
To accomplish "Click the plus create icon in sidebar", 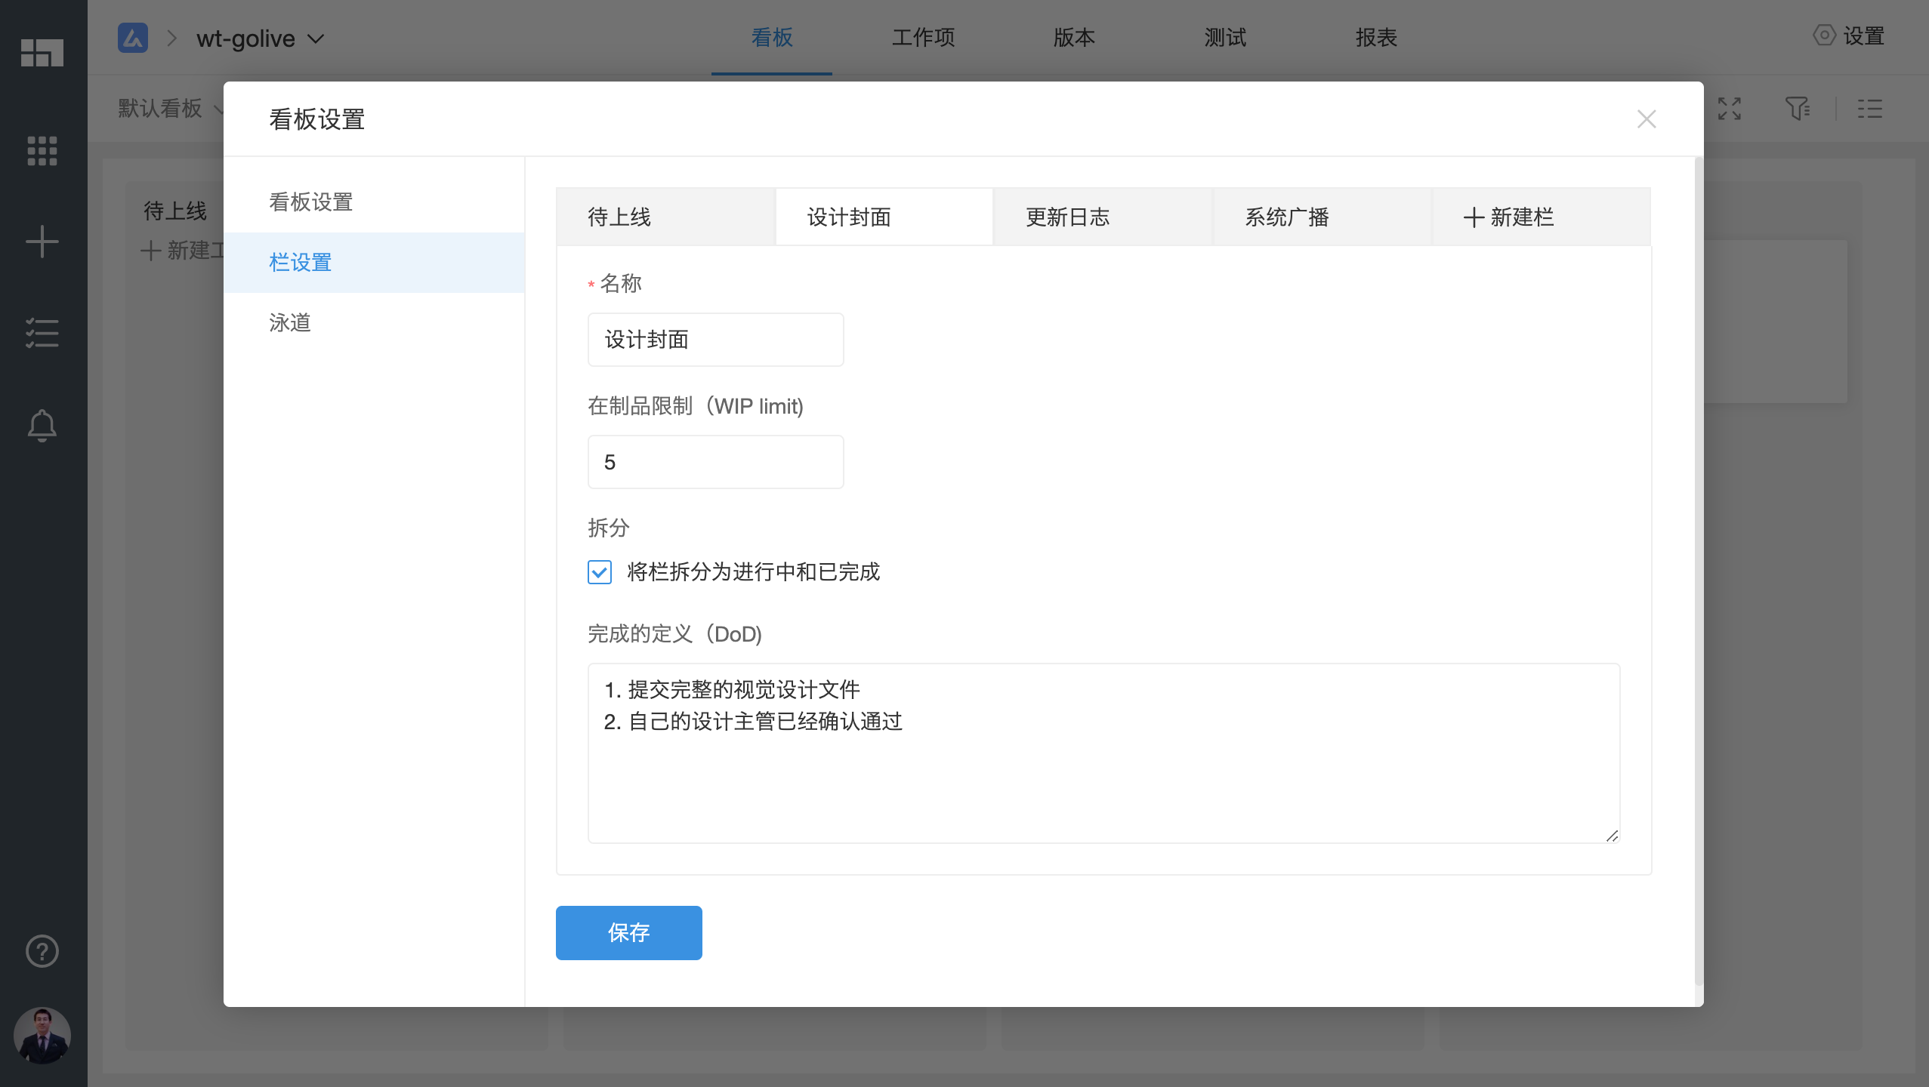I will point(42,242).
